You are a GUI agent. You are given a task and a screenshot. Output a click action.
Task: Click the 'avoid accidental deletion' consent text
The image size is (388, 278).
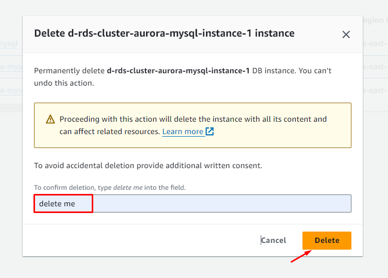tap(148, 166)
